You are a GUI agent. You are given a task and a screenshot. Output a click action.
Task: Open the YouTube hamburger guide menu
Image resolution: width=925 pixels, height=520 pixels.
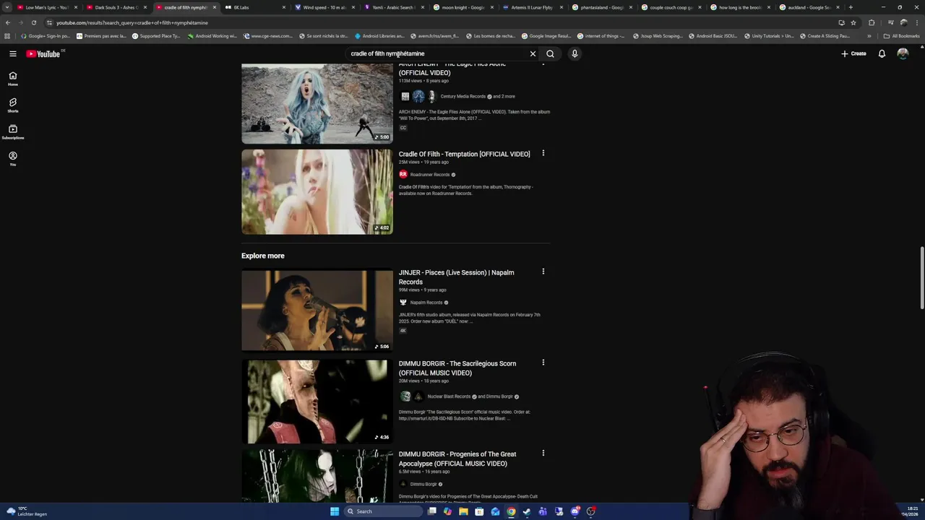13,53
